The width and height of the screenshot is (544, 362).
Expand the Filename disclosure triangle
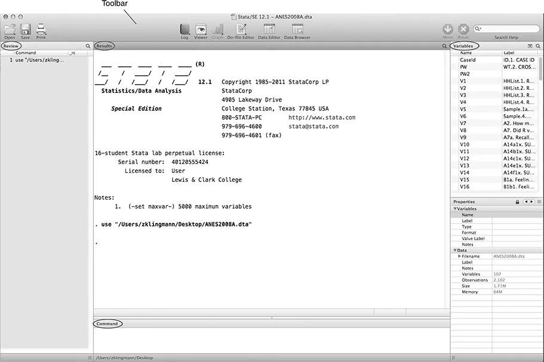459,256
